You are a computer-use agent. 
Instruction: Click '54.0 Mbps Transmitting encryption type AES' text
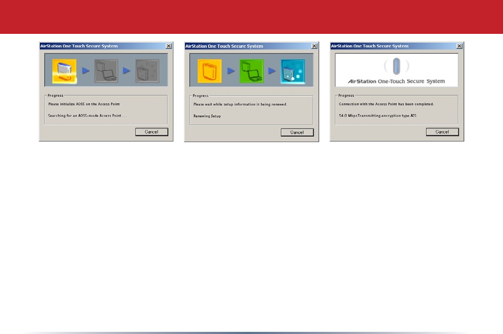(378, 116)
